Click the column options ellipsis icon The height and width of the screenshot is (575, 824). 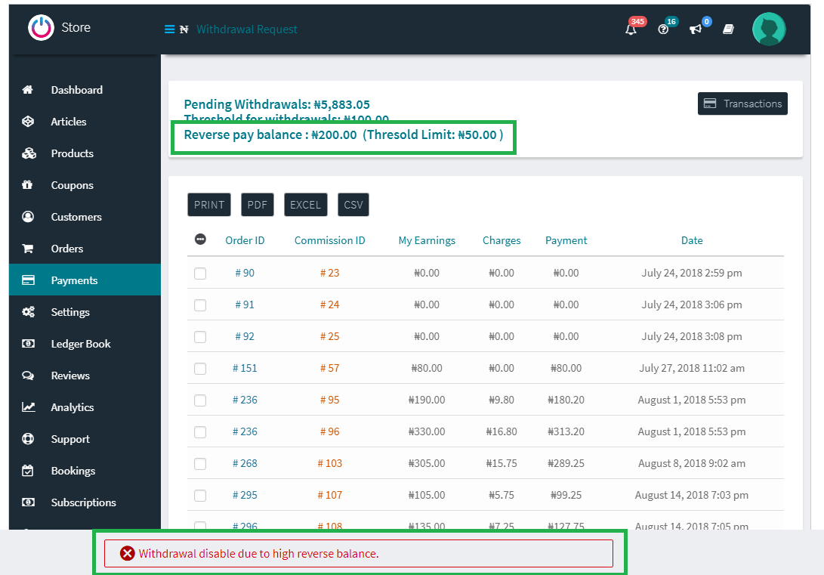pos(200,240)
